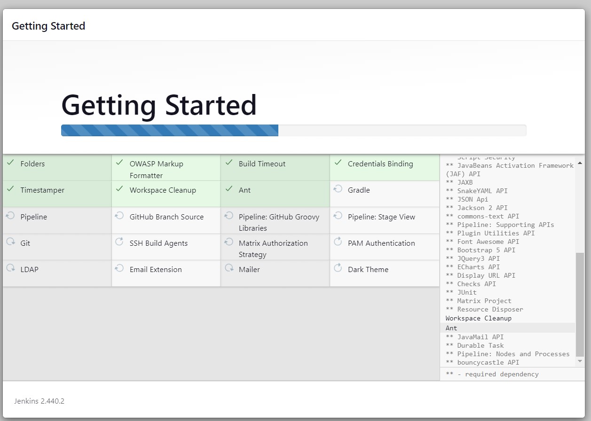The image size is (591, 421).
Task: Click the spinner icon next to Gradle
Action: pyautogui.click(x=338, y=189)
